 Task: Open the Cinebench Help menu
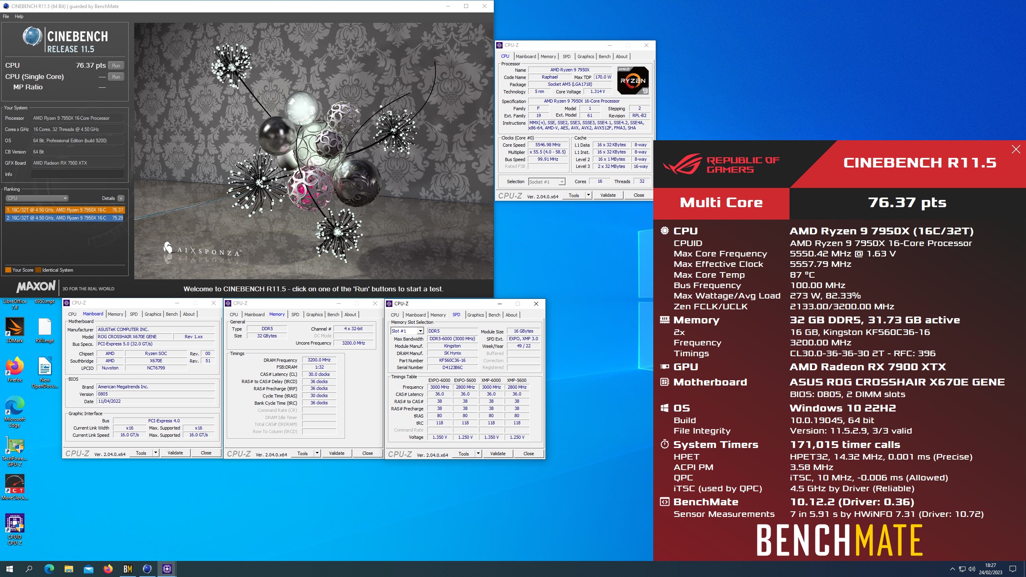pyautogui.click(x=19, y=16)
